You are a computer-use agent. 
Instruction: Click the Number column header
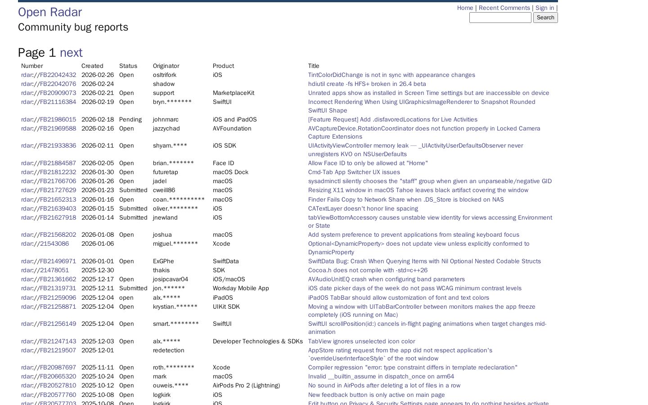tap(32, 66)
